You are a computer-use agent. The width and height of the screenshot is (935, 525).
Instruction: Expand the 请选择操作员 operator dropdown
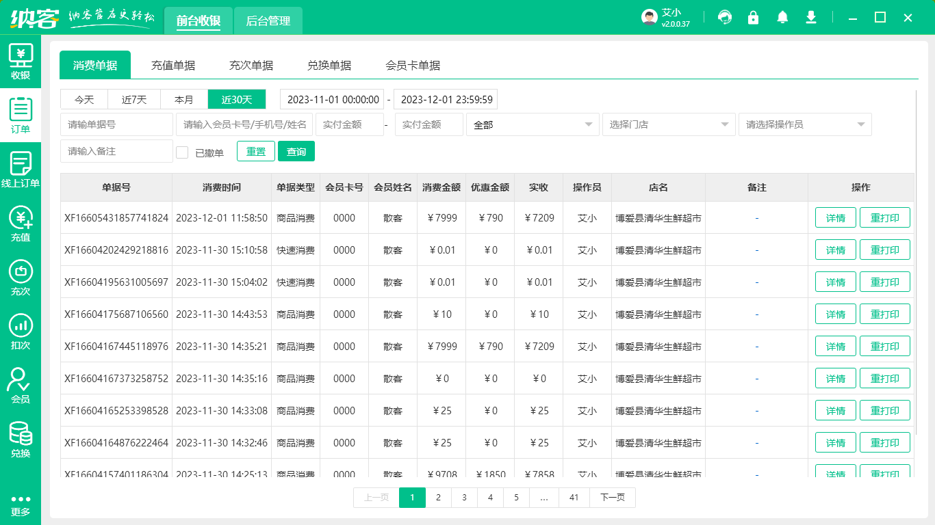(805, 124)
